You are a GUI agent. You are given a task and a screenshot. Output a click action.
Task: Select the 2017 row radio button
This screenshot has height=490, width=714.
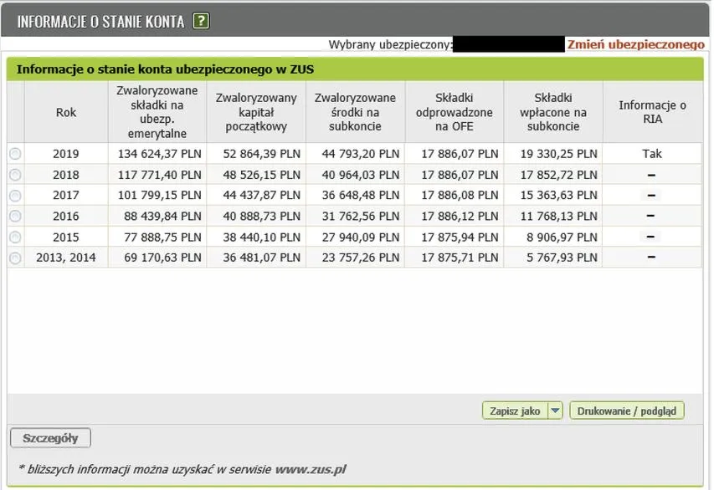click(15, 196)
